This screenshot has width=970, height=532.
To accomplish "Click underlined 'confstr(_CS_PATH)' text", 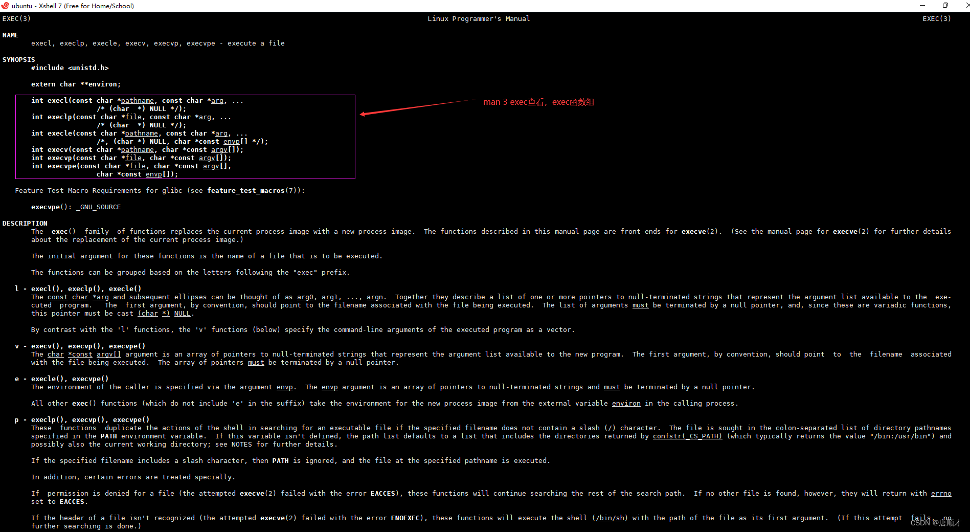I will pyautogui.click(x=688, y=436).
